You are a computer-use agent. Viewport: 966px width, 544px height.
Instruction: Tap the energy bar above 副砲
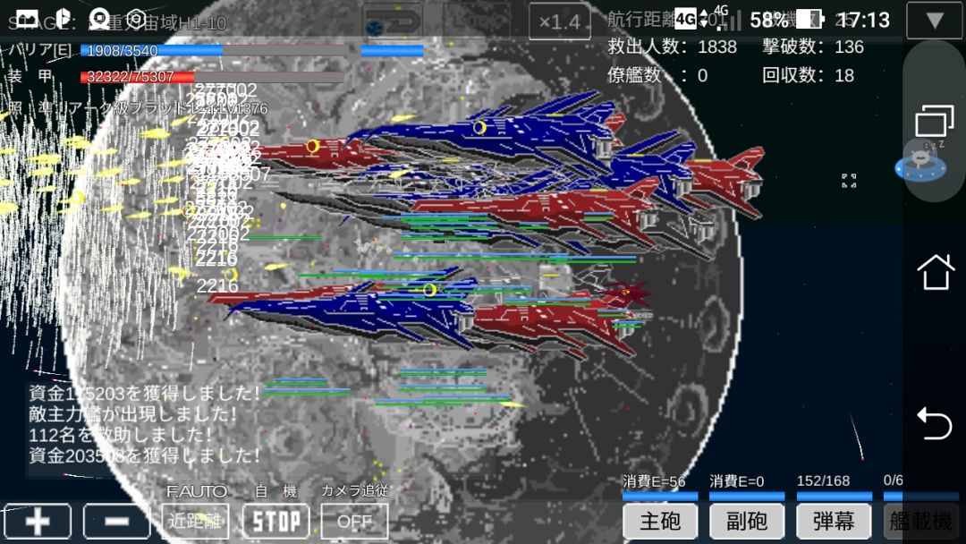747,496
